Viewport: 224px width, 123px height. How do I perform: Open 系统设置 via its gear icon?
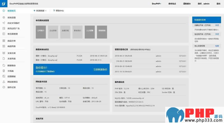(4, 17)
